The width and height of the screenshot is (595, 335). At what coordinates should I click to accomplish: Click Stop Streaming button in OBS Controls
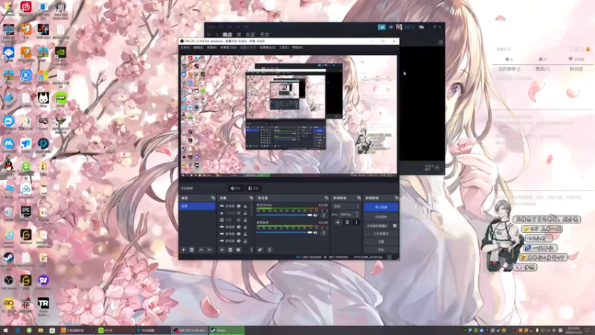click(381, 207)
